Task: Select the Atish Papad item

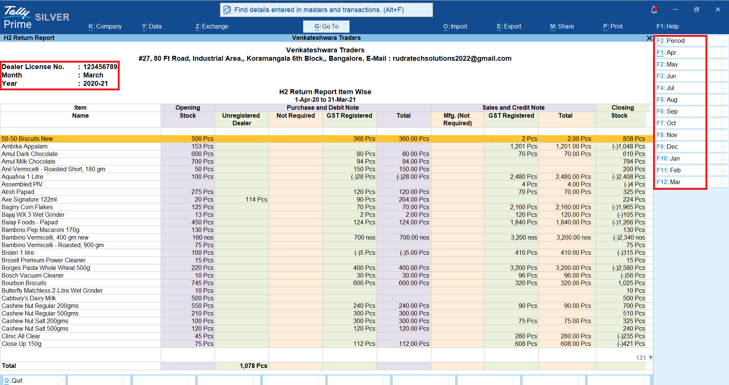Action: [x=18, y=192]
